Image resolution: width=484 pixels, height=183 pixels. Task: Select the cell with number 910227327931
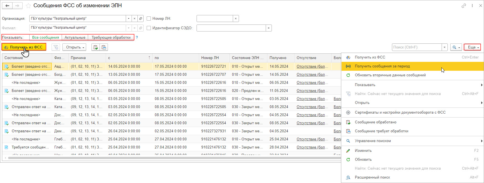tap(214, 131)
